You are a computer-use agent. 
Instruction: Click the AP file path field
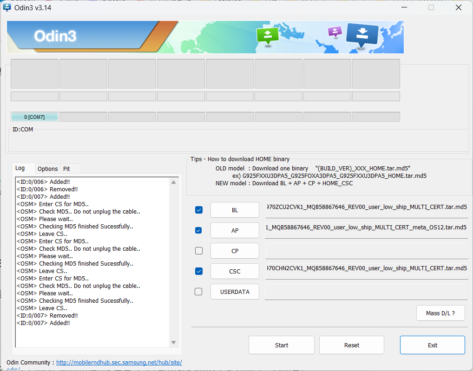pyautogui.click(x=366, y=230)
